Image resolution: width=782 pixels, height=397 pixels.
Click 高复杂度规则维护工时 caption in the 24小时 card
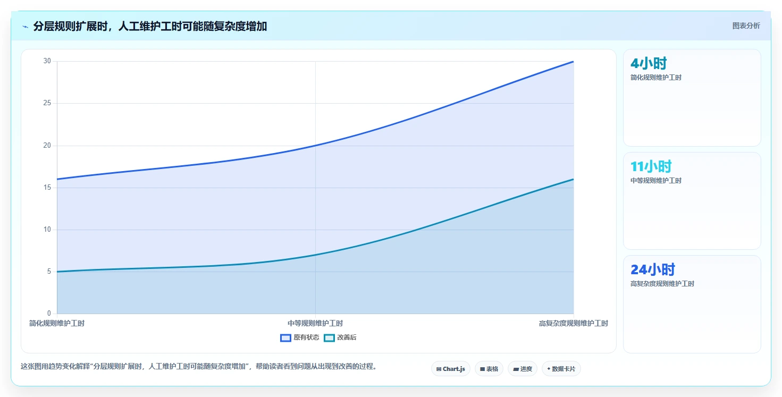point(662,284)
